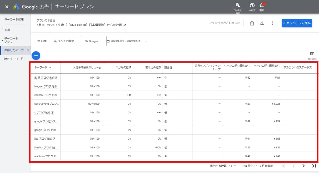Click the keyword row starting with macbook ブログ
319x173 pixels.
coord(46,156)
